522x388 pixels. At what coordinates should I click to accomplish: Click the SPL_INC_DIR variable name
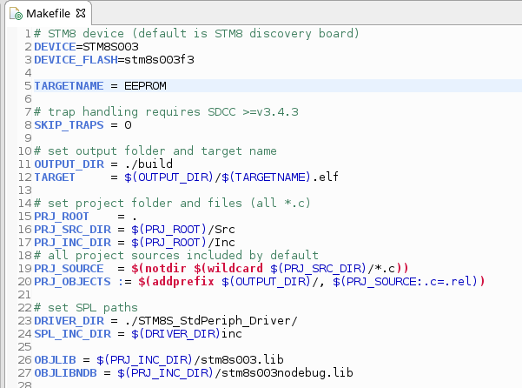pyautogui.click(x=72, y=334)
